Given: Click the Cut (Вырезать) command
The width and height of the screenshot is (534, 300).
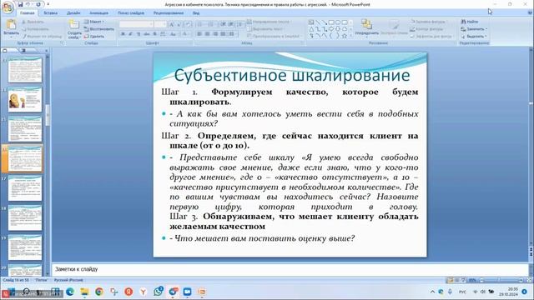Looking at the screenshot, I should coord(33,22).
